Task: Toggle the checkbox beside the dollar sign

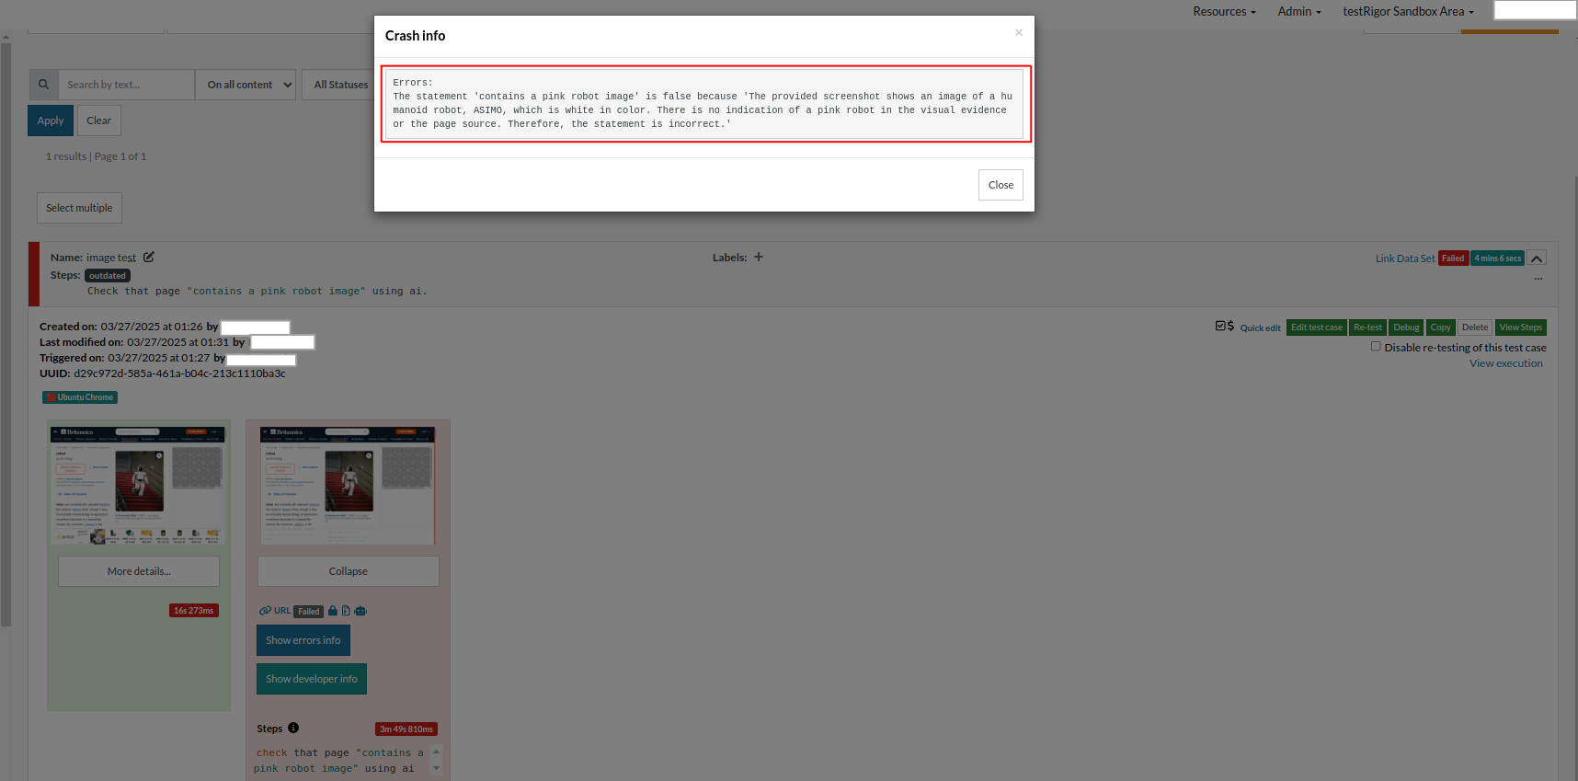Action: tap(1220, 327)
